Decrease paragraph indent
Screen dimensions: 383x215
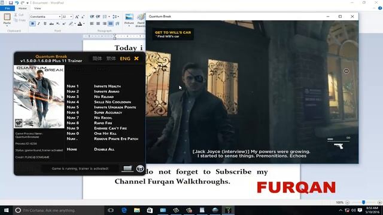point(92,17)
